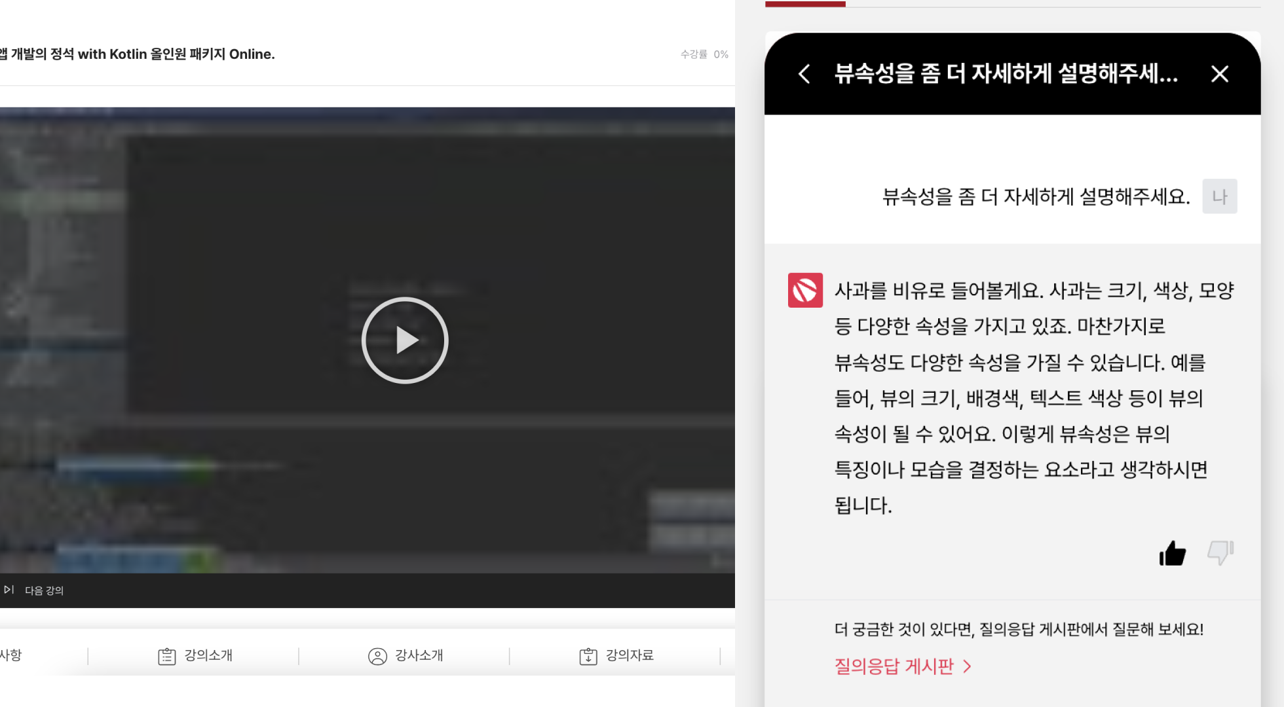
Task: Click the user question message text
Action: (1036, 196)
